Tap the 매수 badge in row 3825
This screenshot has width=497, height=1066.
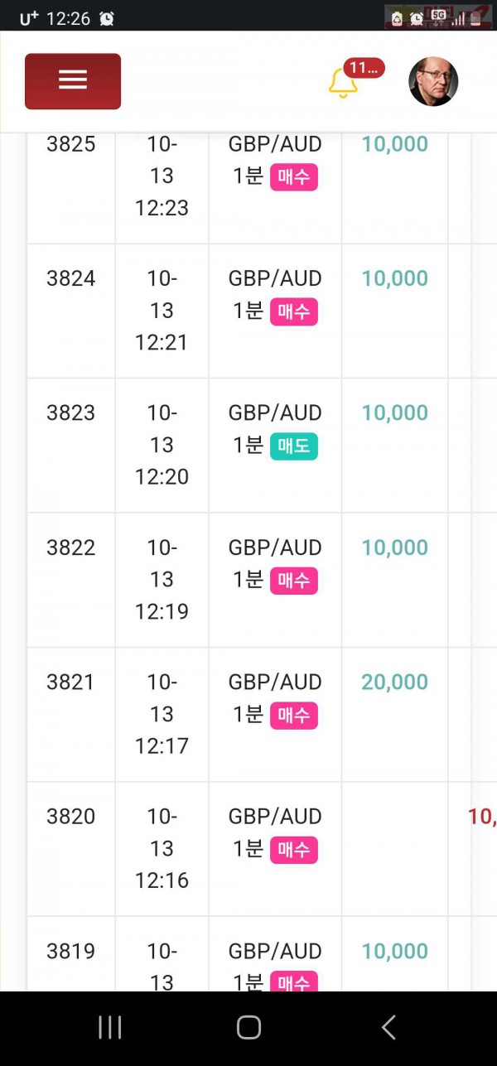click(294, 177)
